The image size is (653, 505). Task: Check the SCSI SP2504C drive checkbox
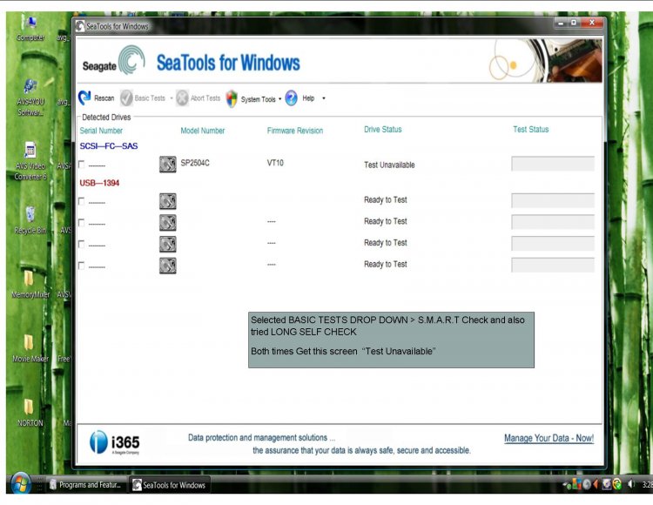click(x=82, y=165)
